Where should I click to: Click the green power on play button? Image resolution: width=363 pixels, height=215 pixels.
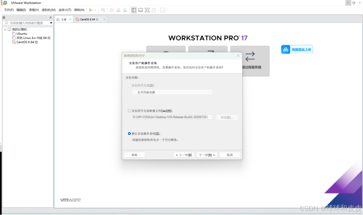[x=91, y=10]
